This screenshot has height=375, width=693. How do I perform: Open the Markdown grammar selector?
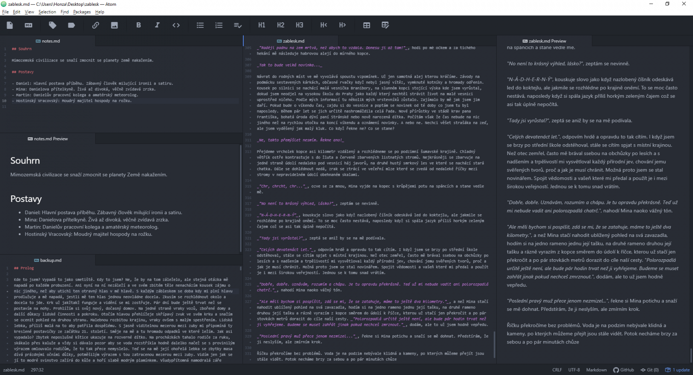pos(596,370)
